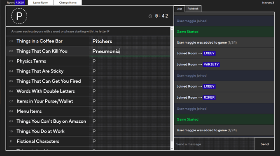Open the Chat tab
This screenshot has height=156, width=280.
tap(179, 9)
